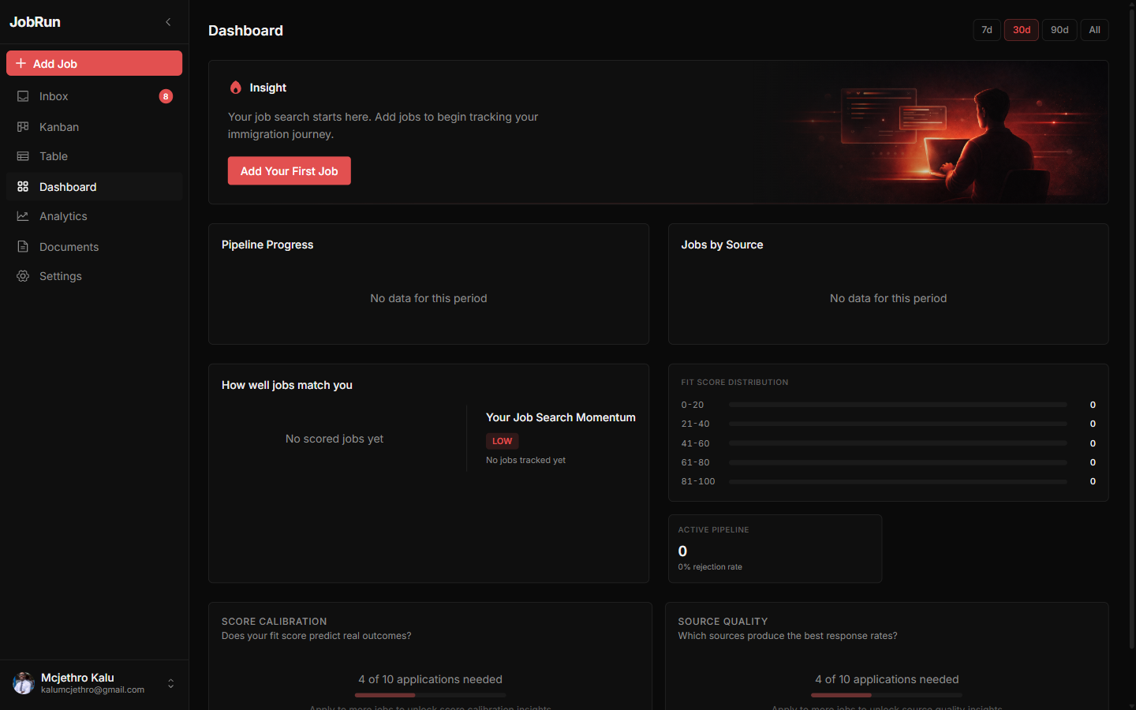1136x710 pixels.
Task: Expand the Mcjethro Kalu account menu
Action: click(170, 683)
